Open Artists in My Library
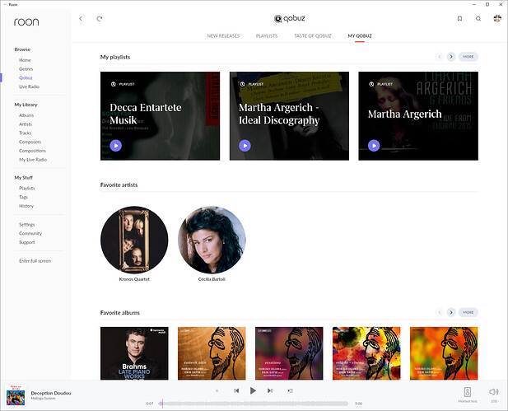The width and height of the screenshot is (508, 411). pos(26,124)
